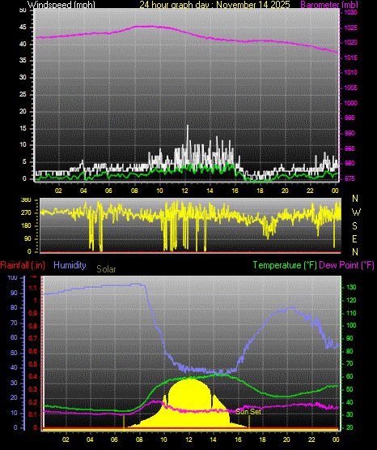Image resolution: width=377 pixels, height=450 pixels.
Task: Click the 100 temperature scale value
Action: click(x=352, y=325)
